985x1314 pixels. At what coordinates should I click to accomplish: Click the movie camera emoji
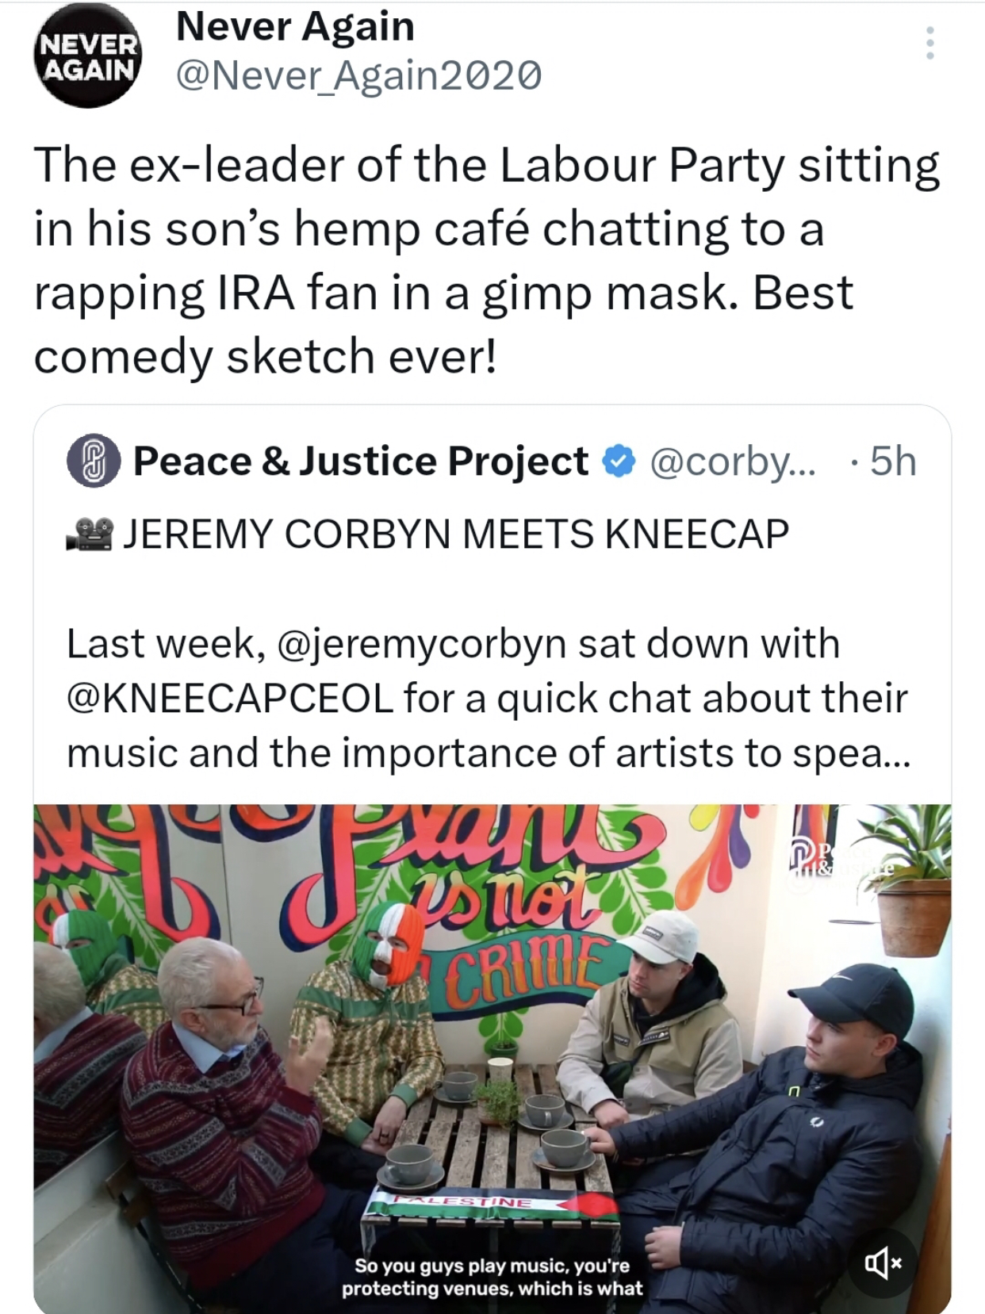point(89,534)
